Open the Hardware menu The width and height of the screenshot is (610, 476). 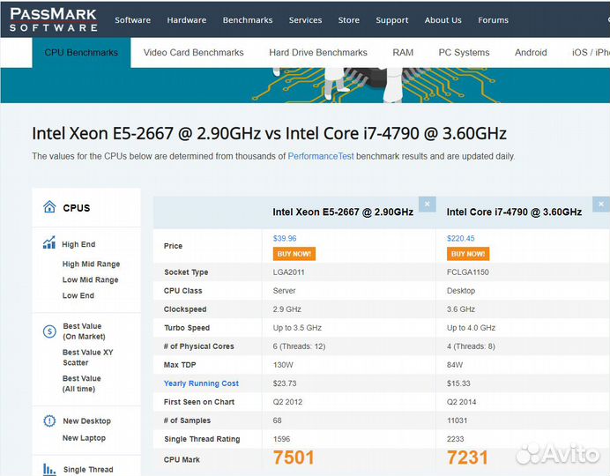tap(187, 20)
